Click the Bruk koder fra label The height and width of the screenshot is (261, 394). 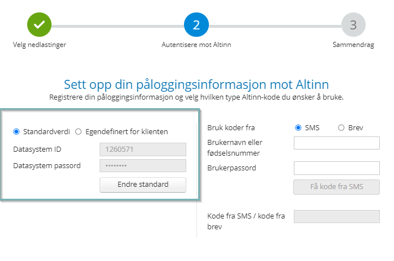pyautogui.click(x=231, y=127)
